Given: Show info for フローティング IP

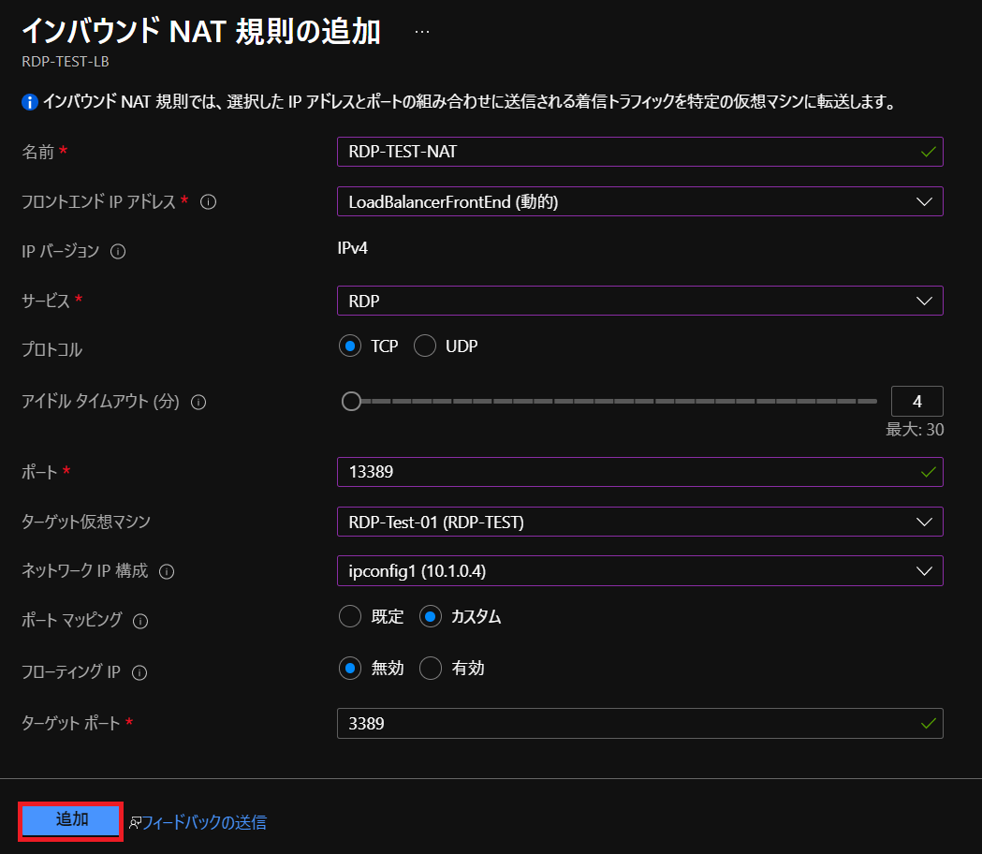Looking at the screenshot, I should click(139, 672).
